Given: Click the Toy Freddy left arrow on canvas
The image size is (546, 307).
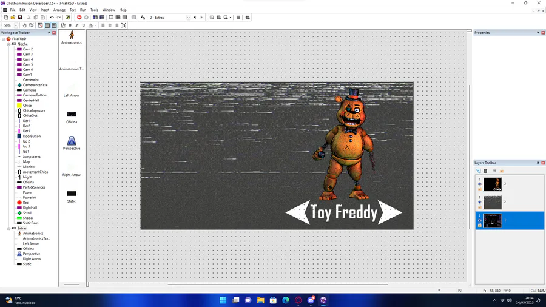Looking at the screenshot, I should (x=298, y=212).
